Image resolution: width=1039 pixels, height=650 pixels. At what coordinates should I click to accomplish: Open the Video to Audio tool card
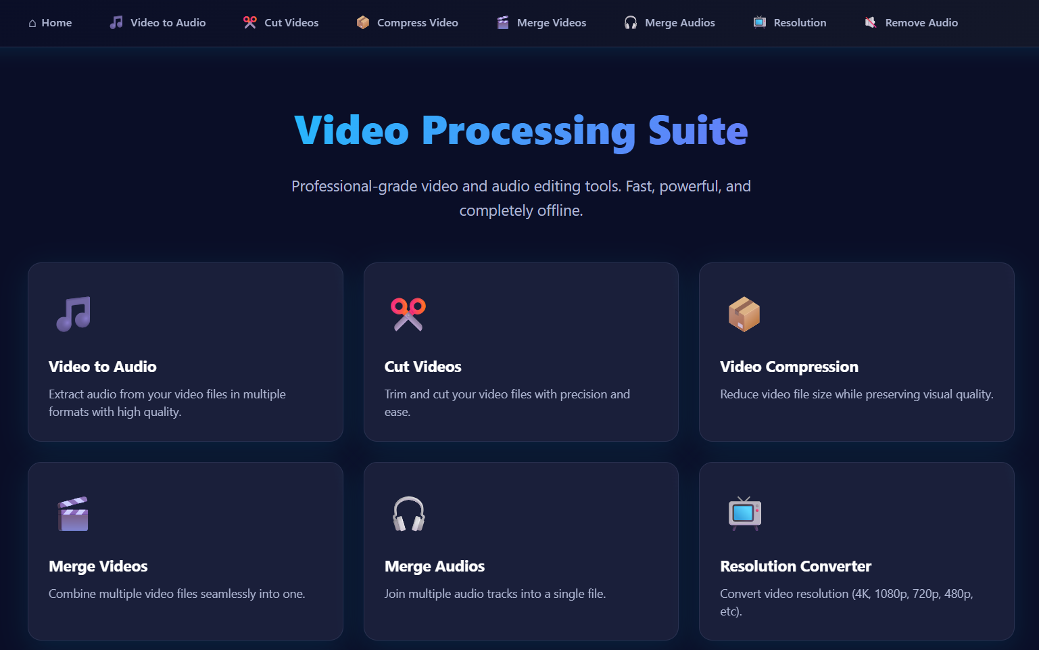coord(185,352)
